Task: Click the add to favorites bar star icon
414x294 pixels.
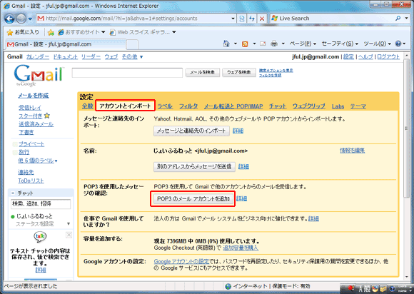Action: [51, 32]
